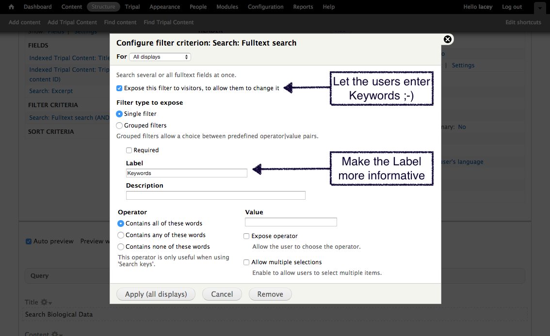Open the Tripal menu item
The width and height of the screenshot is (550, 336).
(x=132, y=7)
